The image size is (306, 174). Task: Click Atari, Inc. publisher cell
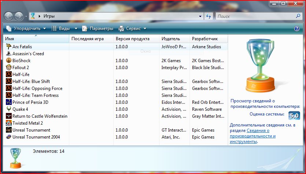click(170, 137)
